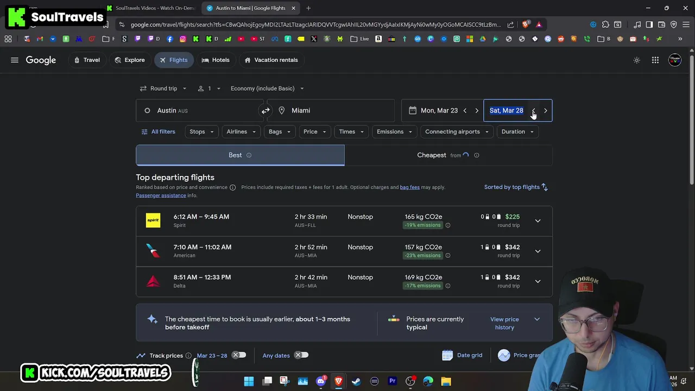Open the Google apps grid

(655, 60)
